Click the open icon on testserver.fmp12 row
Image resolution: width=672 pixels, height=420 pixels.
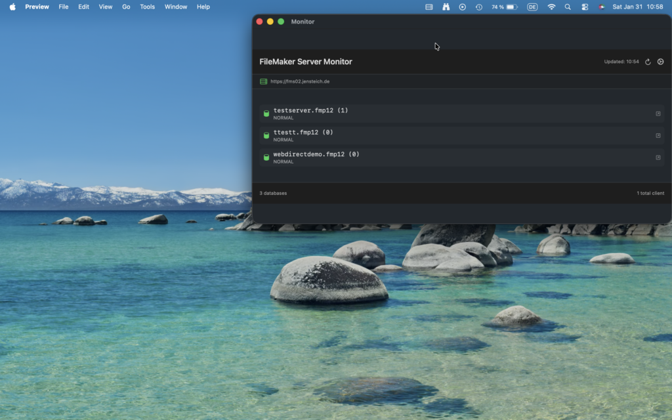(658, 114)
